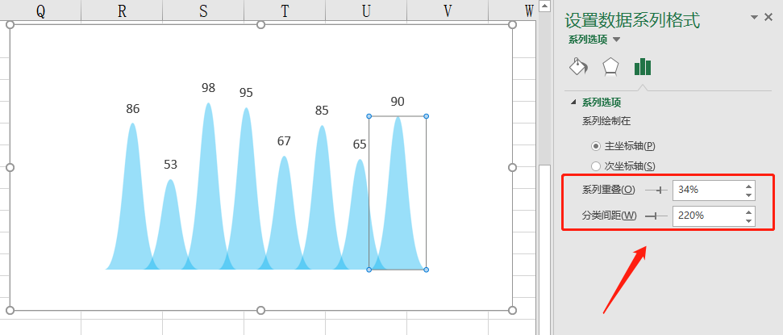The width and height of the screenshot is (783, 335).
Task: Adjust the 分类间距 slider
Action: (656, 216)
